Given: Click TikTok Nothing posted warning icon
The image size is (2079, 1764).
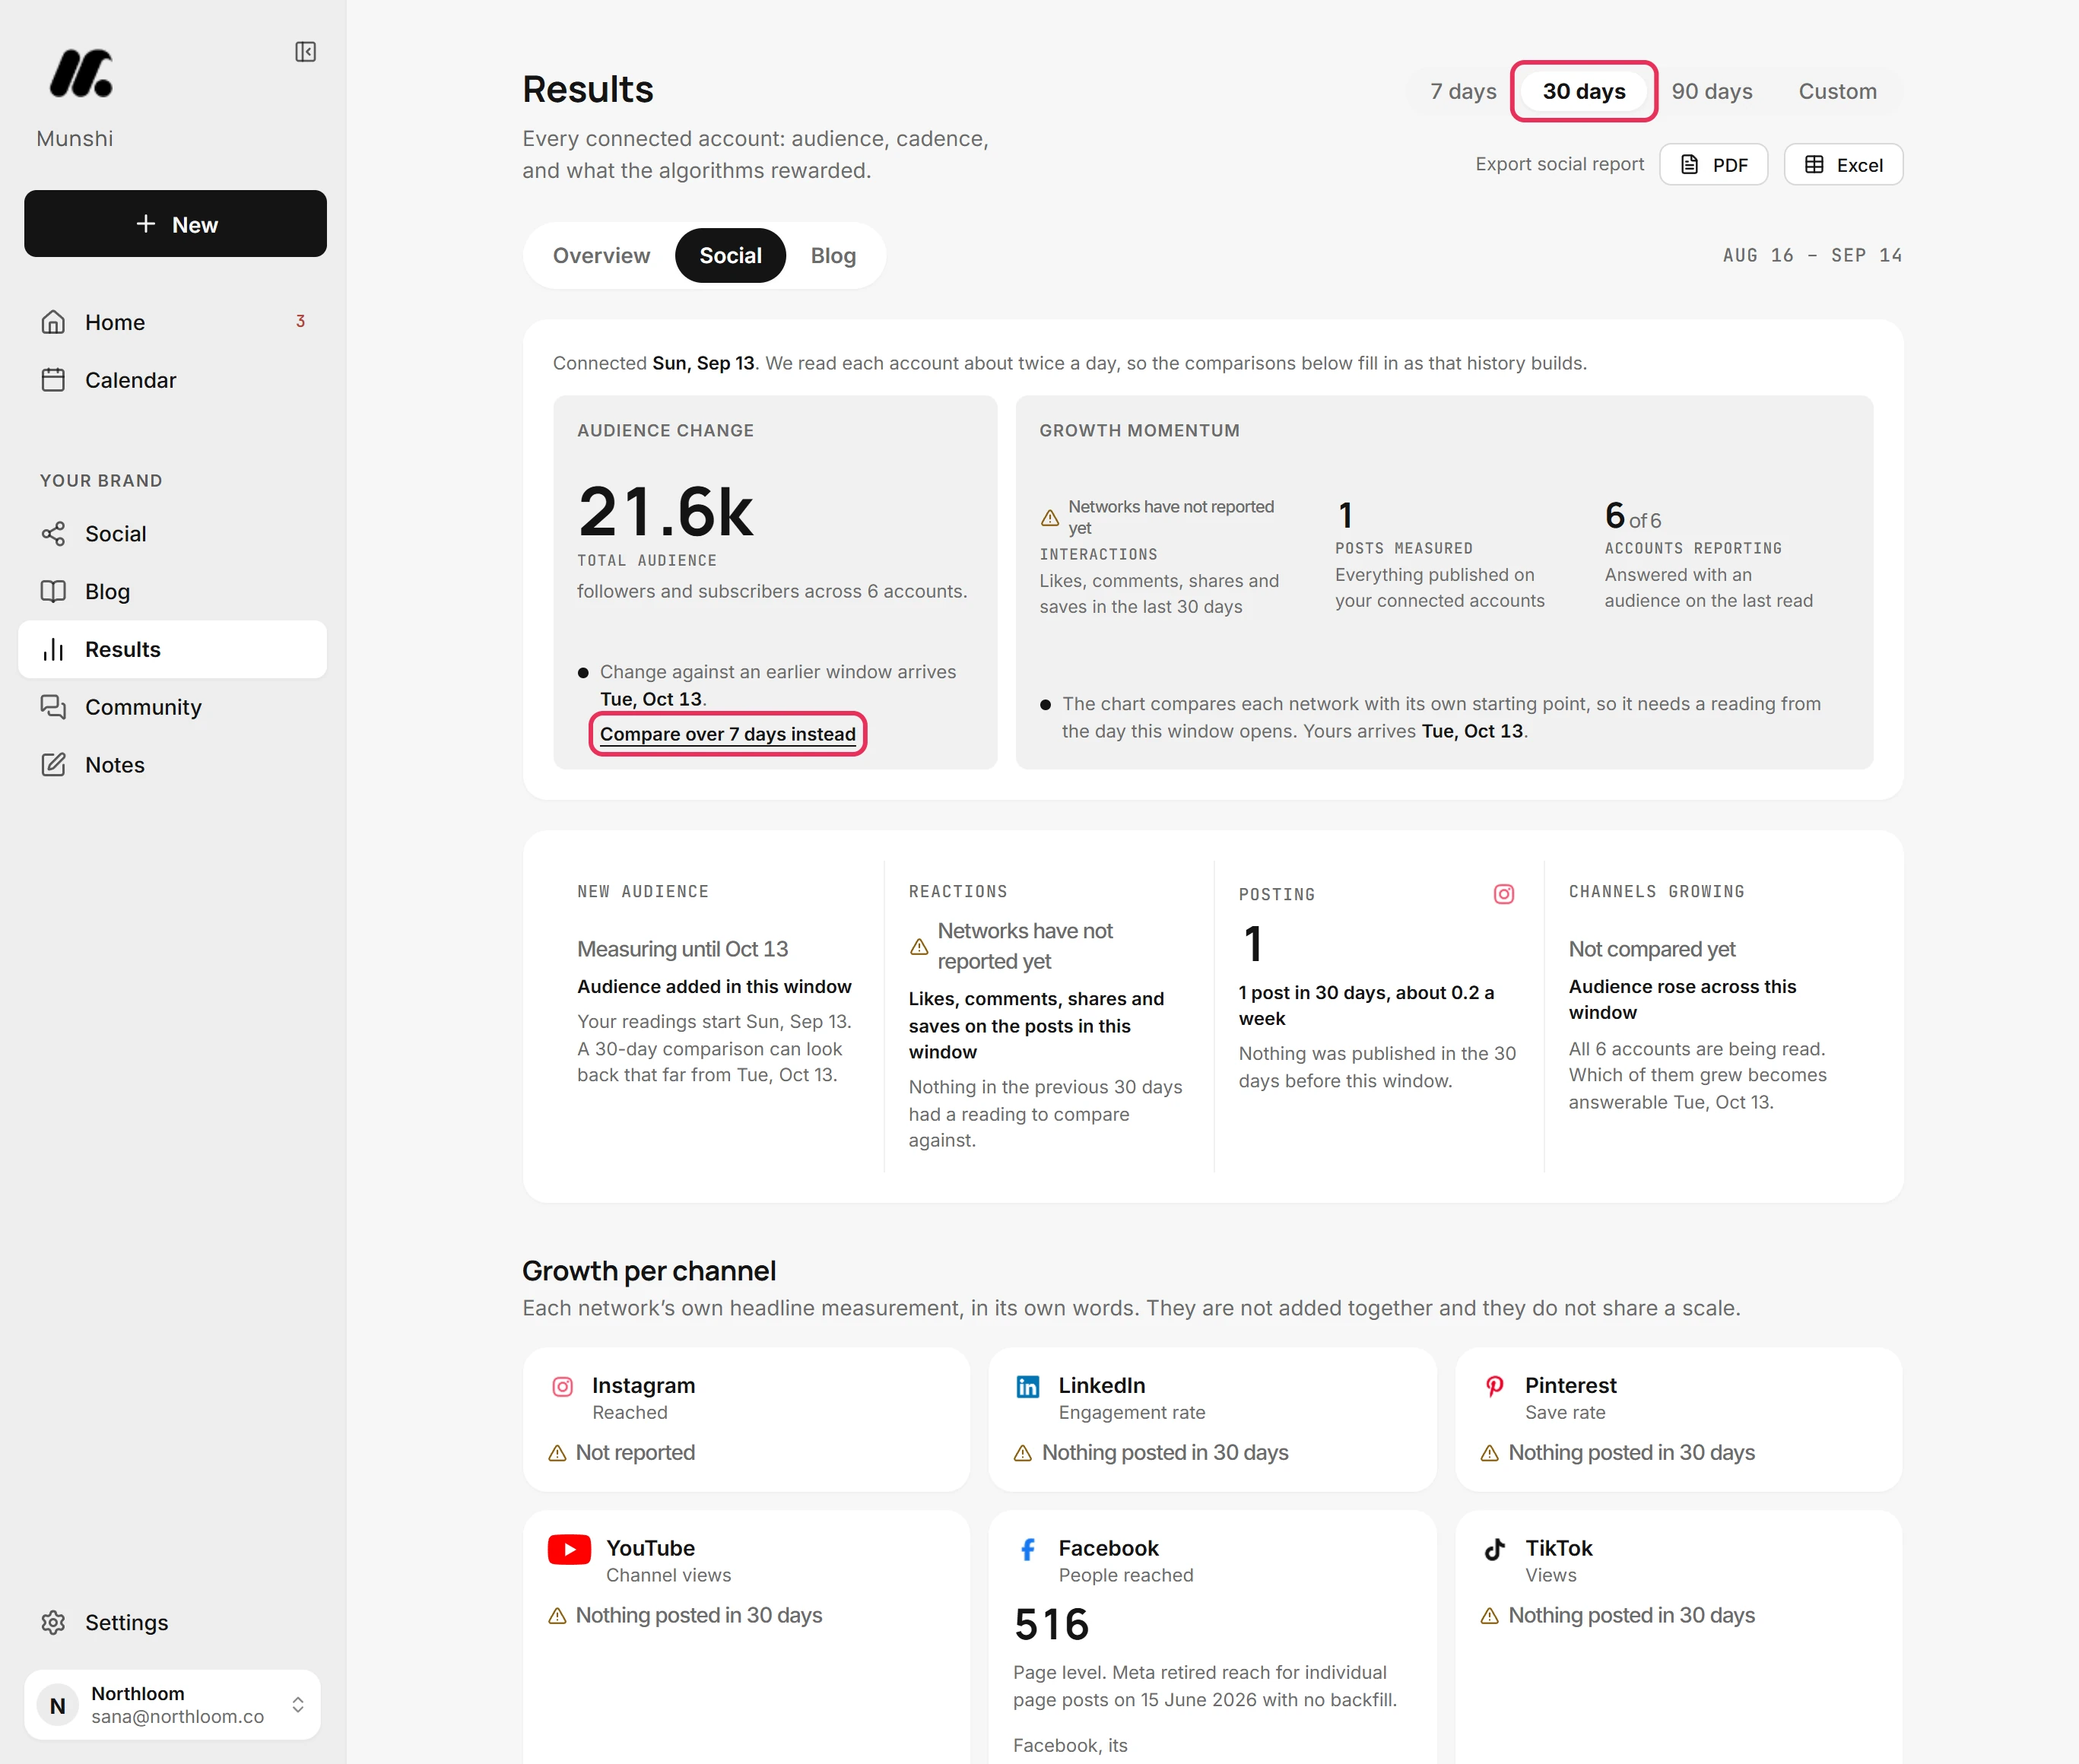Looking at the screenshot, I should click(1489, 1616).
